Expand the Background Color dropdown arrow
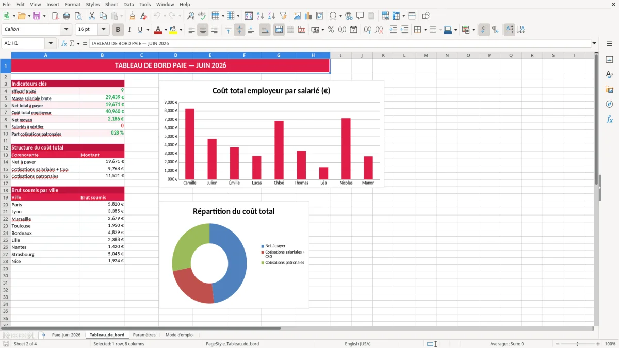 181,30
